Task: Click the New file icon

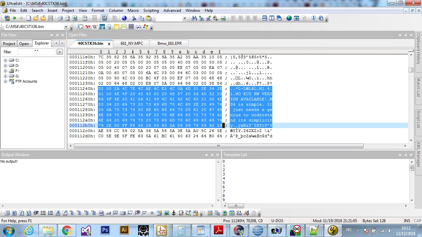Action: [29, 18]
